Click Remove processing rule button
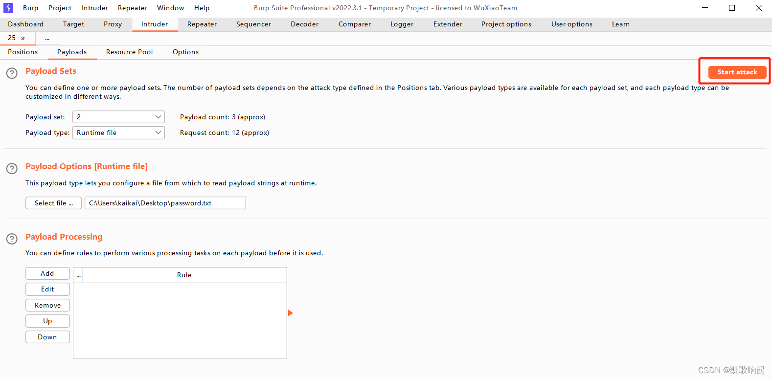The width and height of the screenshot is (772, 379). click(x=47, y=305)
